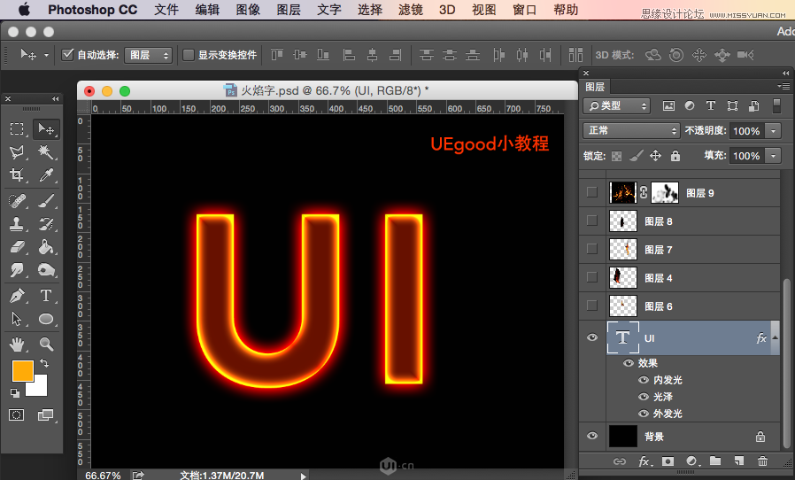Select the Healing Brush tool
Viewport: 795px width, 480px height.
[x=17, y=201]
